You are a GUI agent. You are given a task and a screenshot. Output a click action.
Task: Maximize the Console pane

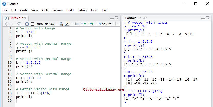207,18
